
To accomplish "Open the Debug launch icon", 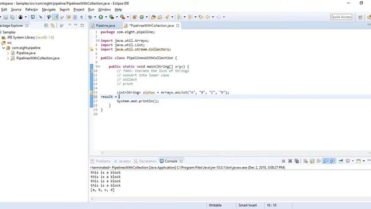I will (x=90, y=17).
